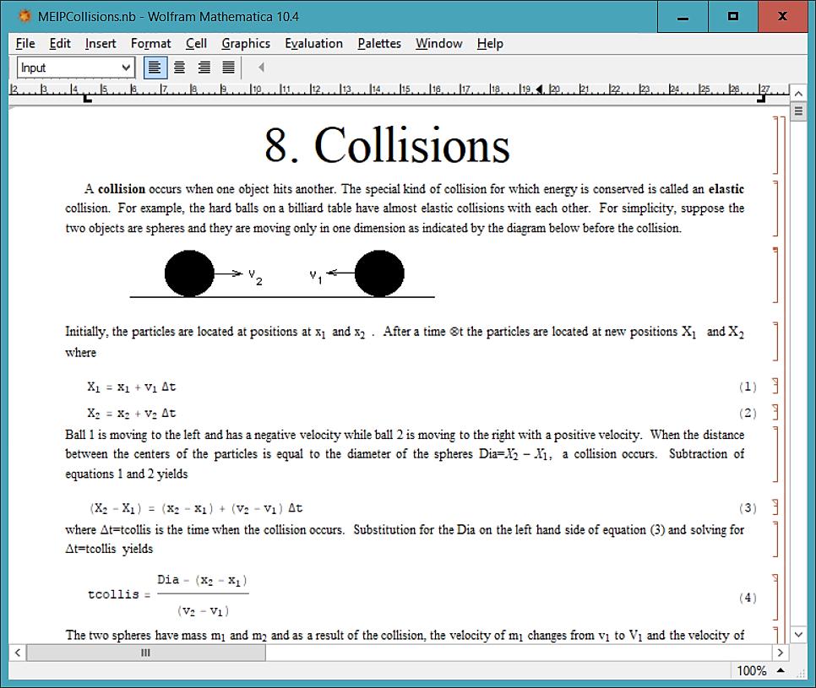Click the vertical scrollbar up arrow
This screenshot has width=816, height=688.
[x=798, y=94]
